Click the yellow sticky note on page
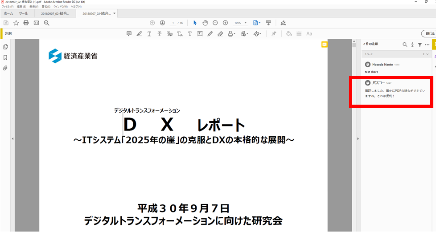 324,45
